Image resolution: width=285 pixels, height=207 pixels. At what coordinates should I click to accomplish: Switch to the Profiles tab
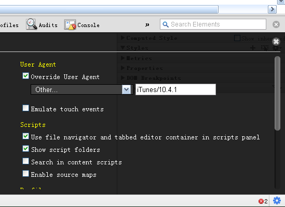click(9, 25)
